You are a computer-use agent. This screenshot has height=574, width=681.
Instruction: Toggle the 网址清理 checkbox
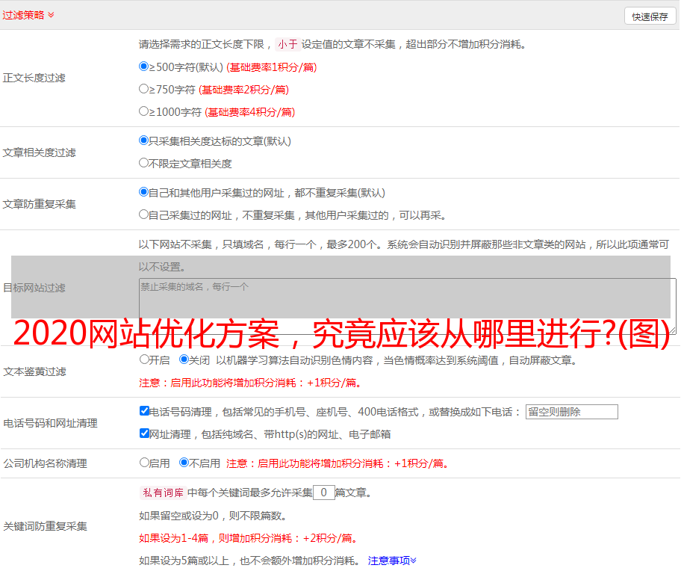pos(144,433)
